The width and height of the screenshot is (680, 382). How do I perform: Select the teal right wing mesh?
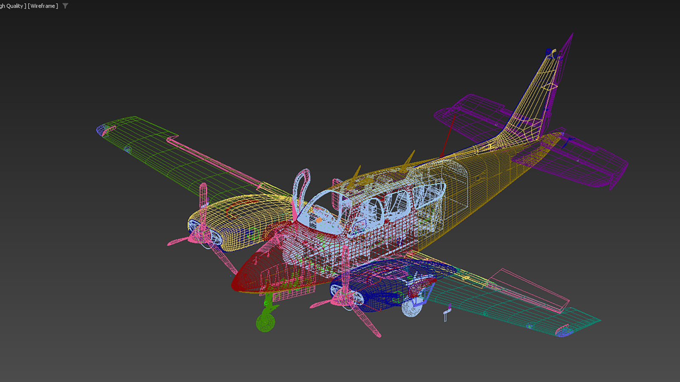pos(510,306)
